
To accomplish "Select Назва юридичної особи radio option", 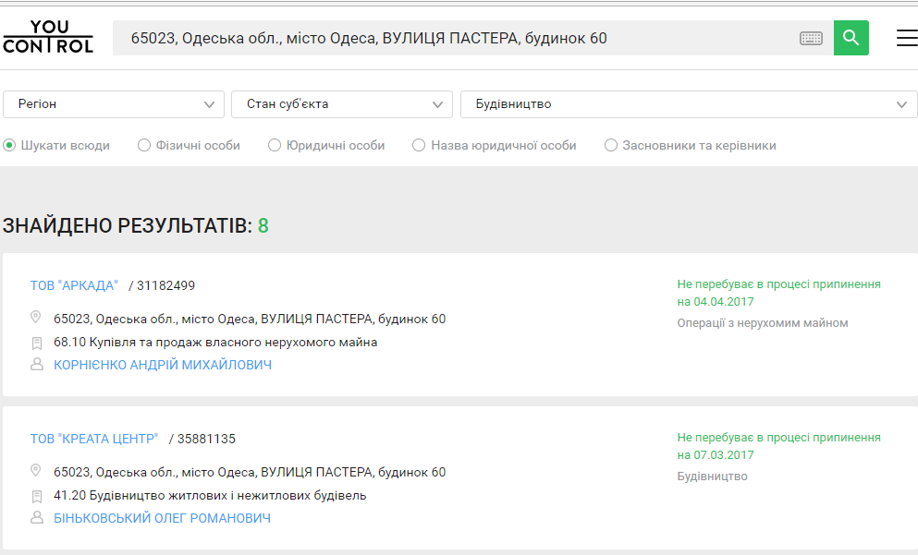I will pyautogui.click(x=419, y=145).
